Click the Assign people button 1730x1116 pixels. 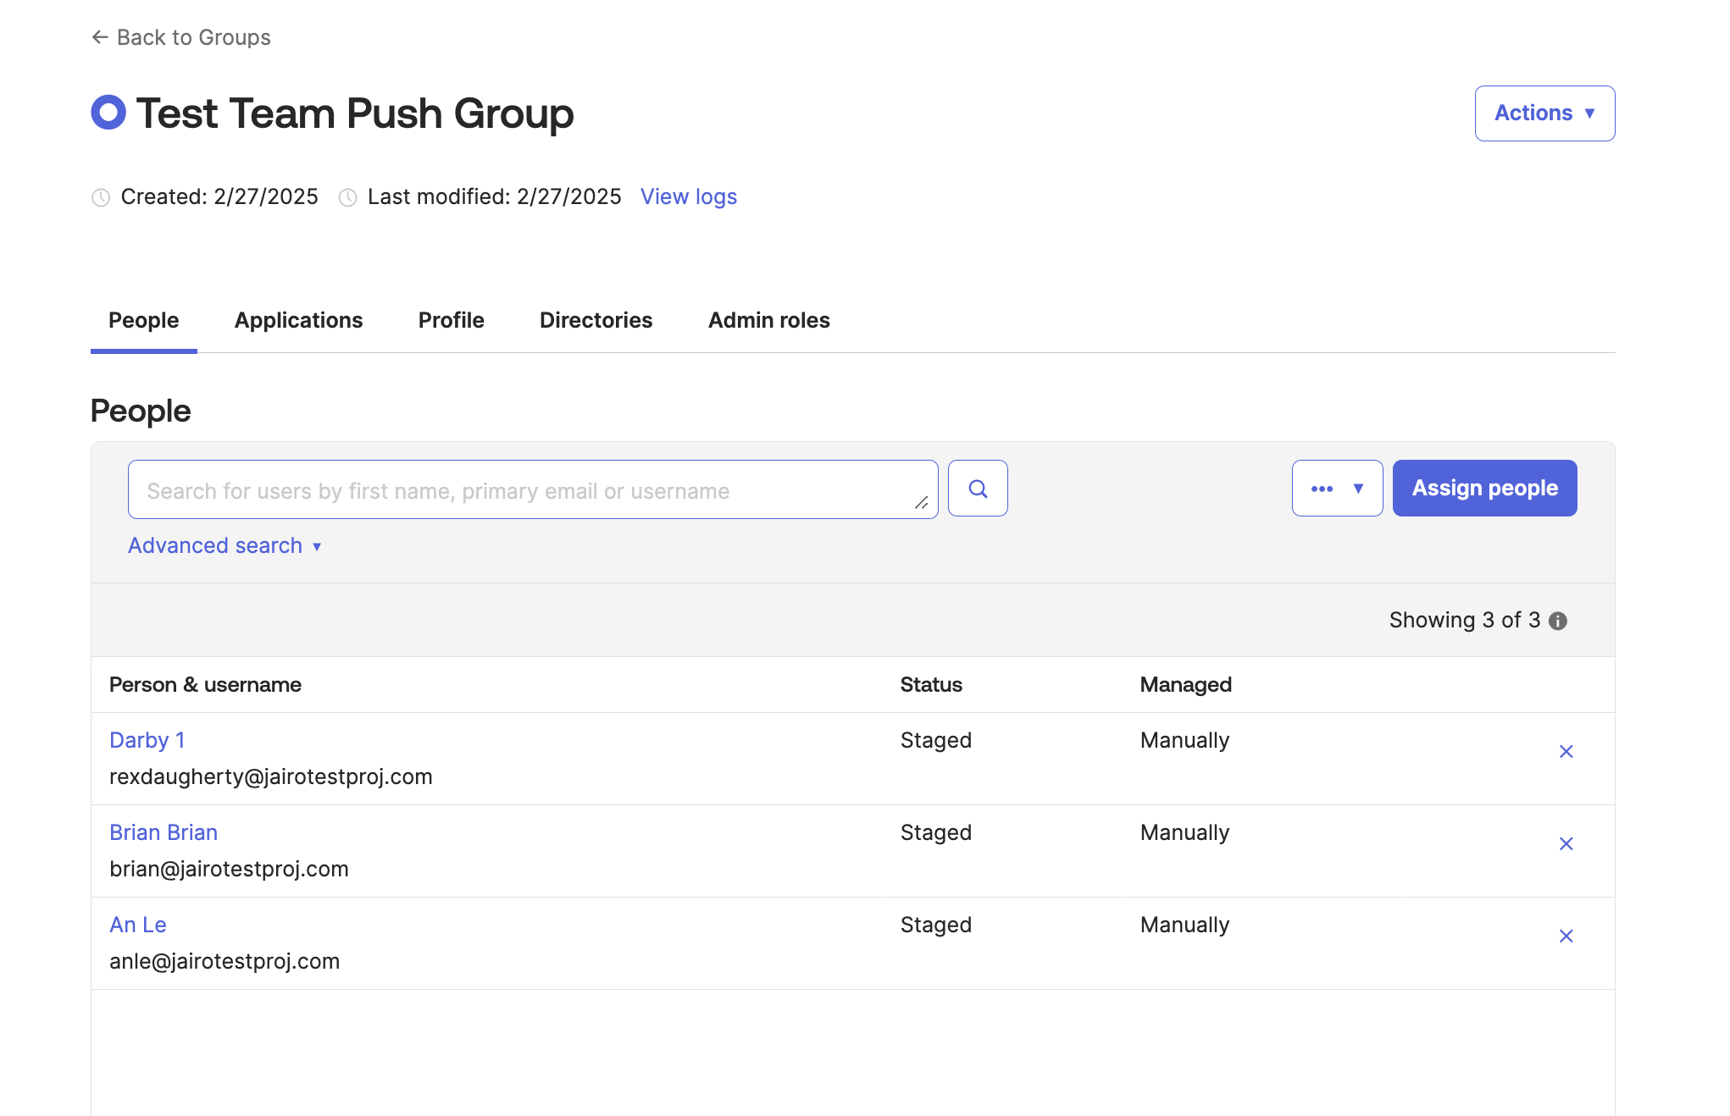(x=1484, y=488)
